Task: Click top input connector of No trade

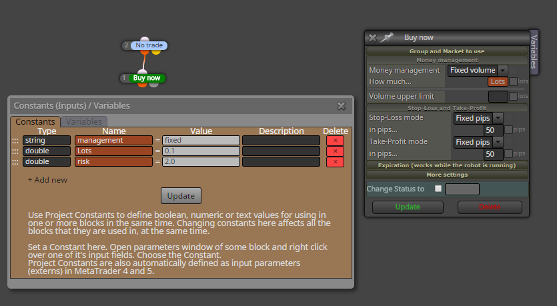Action: [145, 39]
